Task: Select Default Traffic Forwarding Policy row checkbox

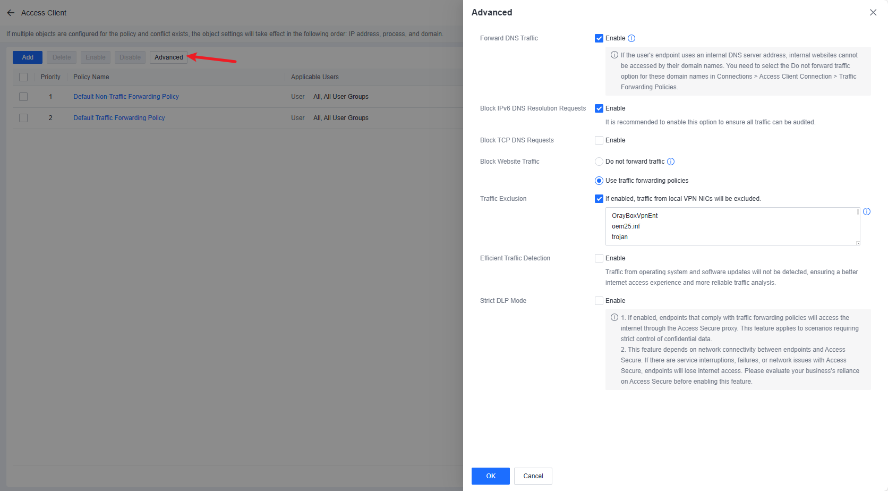Action: click(x=23, y=118)
